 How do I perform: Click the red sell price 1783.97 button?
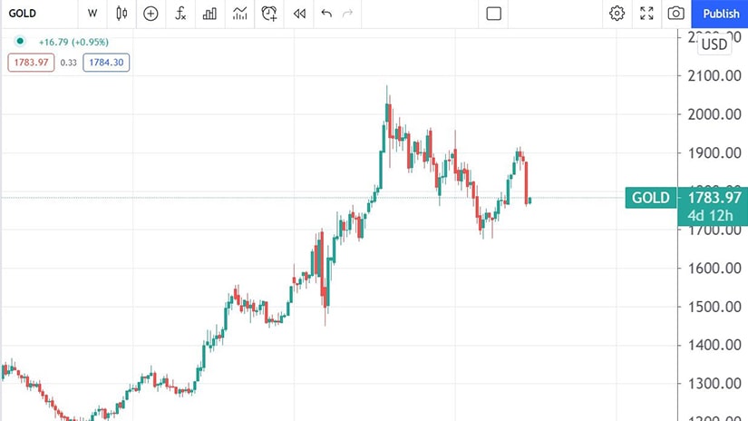(x=33, y=63)
